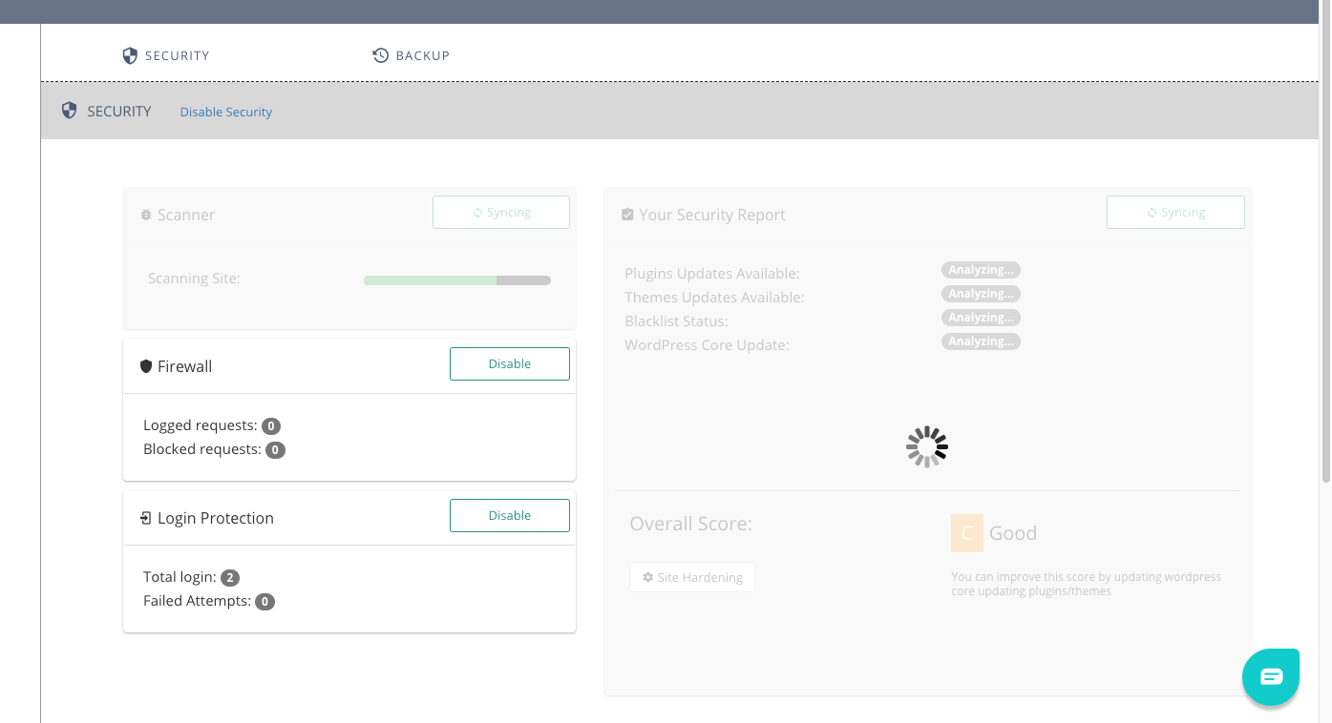Click the Security Report checkmark icon
This screenshot has width=1332, height=723.
(627, 215)
